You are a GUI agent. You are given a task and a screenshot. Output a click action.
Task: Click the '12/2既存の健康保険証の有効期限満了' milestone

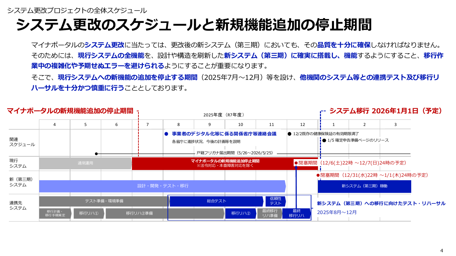(326, 134)
